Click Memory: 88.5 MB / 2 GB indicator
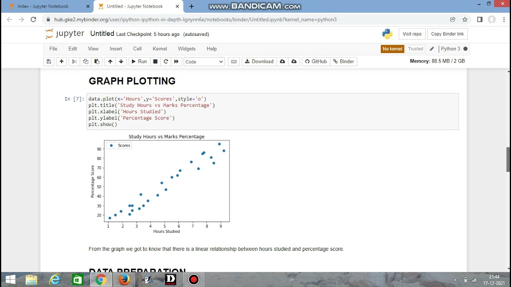 438,61
